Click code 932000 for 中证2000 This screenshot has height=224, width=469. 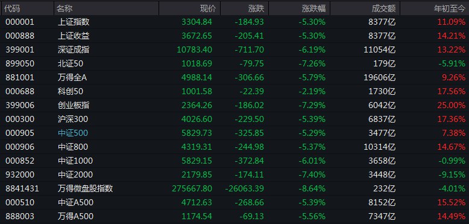20,174
